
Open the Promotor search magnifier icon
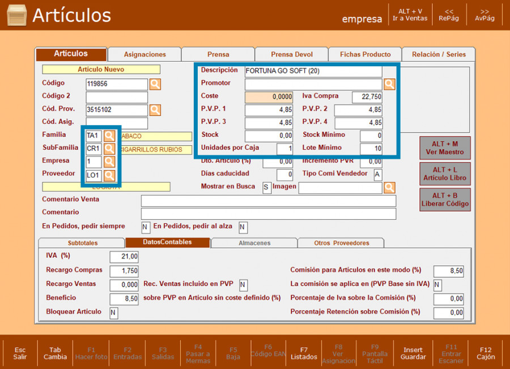tap(389, 84)
